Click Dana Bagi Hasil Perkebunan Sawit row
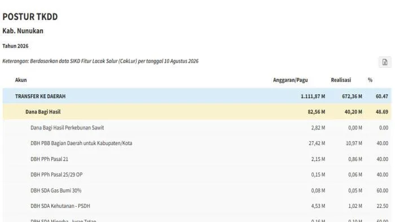Image resolution: width=395 pixels, height=222 pixels. point(197,128)
